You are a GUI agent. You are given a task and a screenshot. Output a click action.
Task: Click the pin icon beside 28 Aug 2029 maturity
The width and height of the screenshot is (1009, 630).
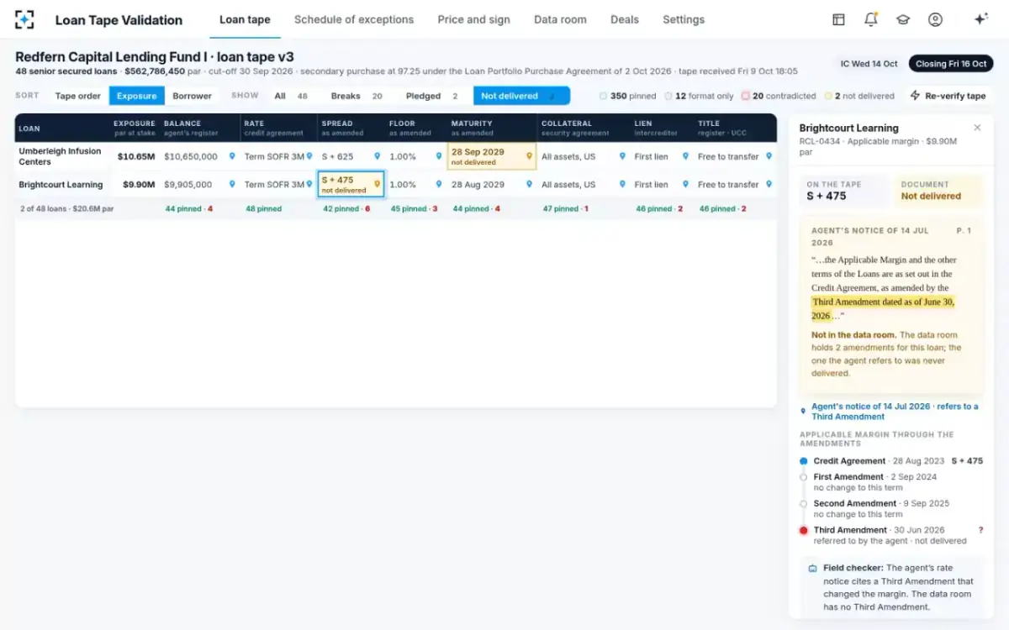(x=529, y=184)
